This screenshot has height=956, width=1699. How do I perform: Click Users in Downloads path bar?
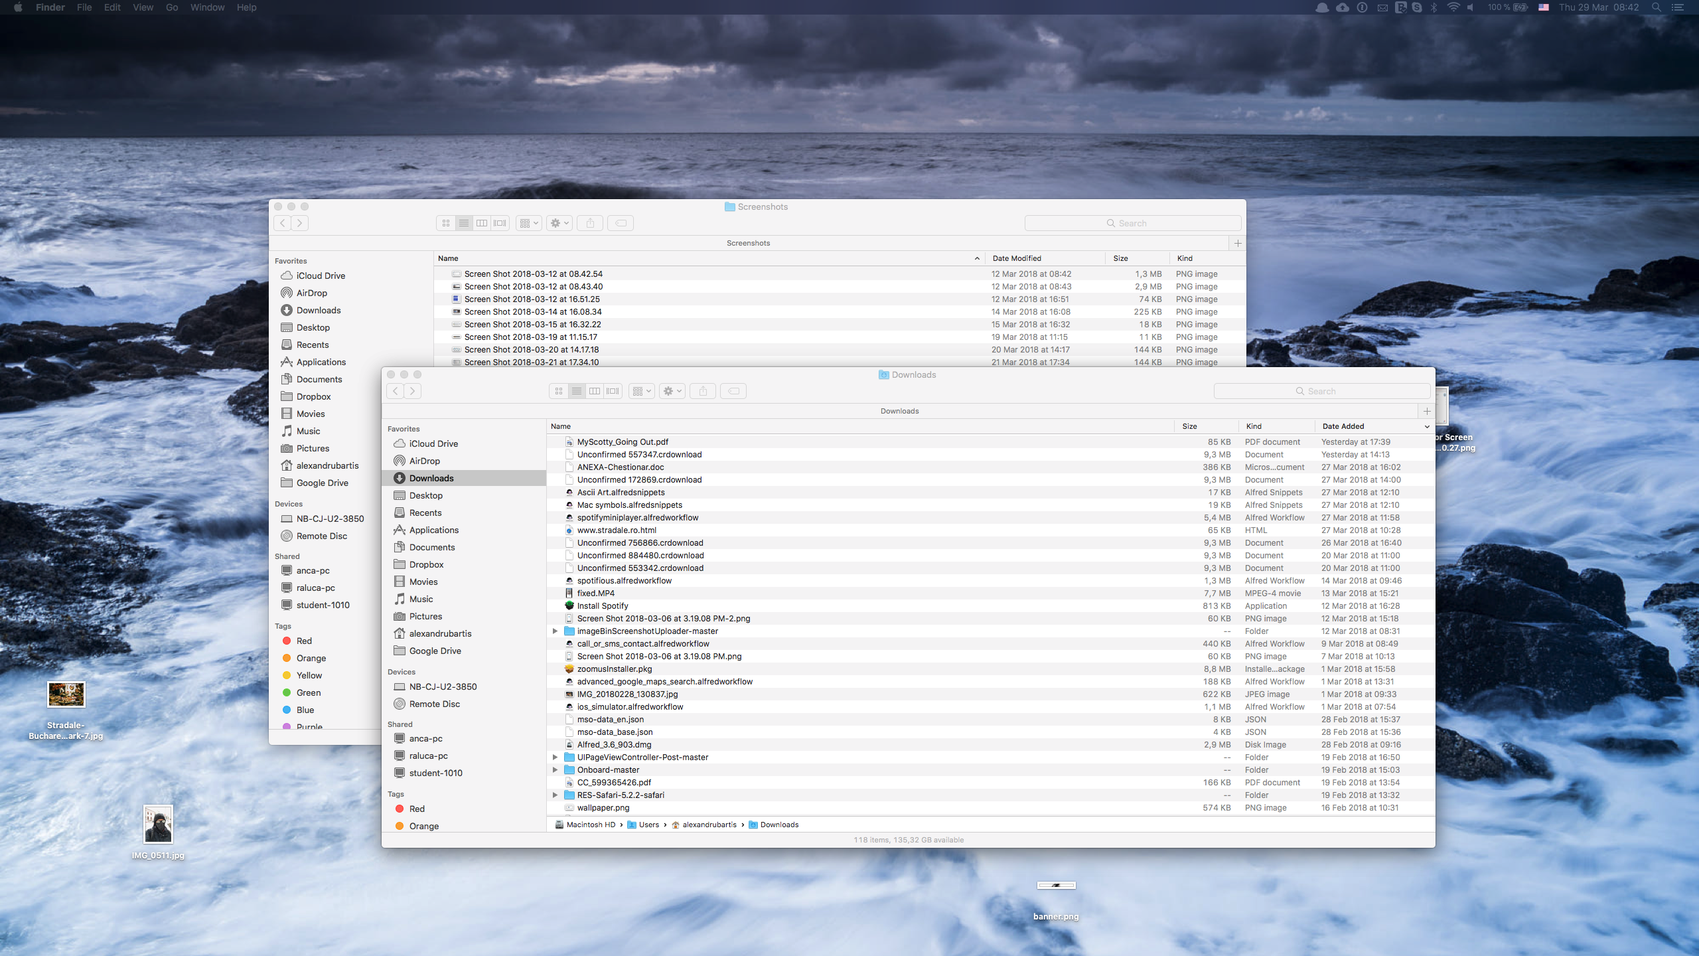(643, 825)
